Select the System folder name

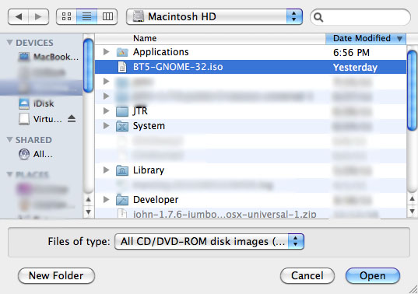coord(149,126)
